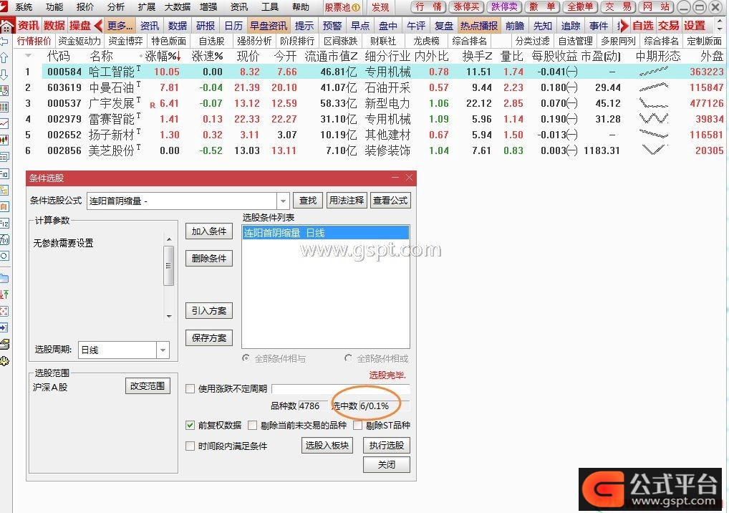
Task: Click the 删除条件 button
Action: click(209, 258)
